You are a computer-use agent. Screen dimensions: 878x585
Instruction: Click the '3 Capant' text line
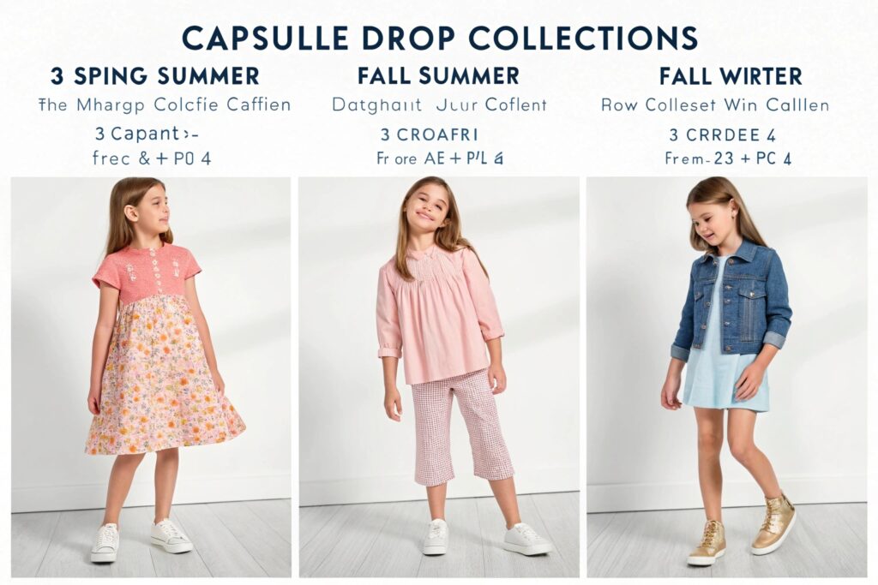pyautogui.click(x=147, y=134)
